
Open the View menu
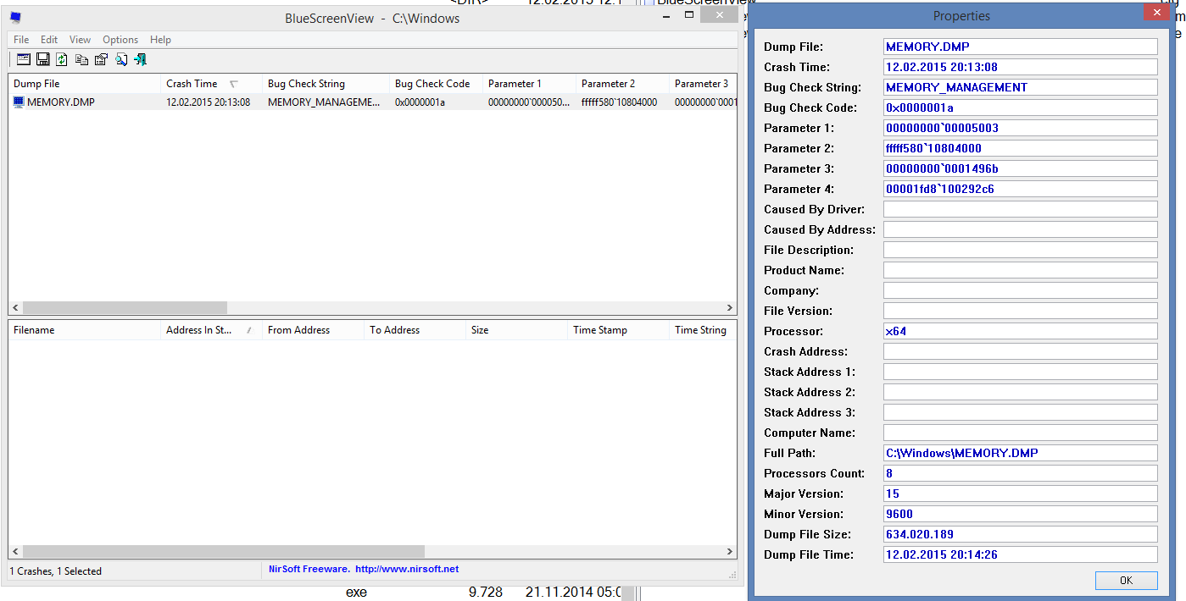(80, 40)
